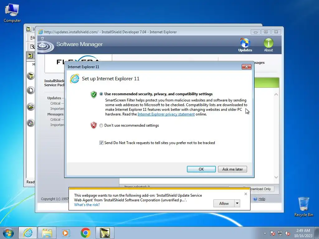Open the Computer desktop icon

point(12,13)
